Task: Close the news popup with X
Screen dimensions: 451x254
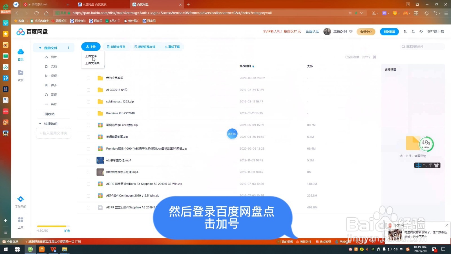Action: (447, 225)
